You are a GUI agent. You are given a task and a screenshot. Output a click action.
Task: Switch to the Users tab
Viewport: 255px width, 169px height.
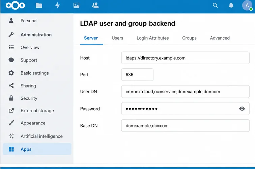click(117, 38)
